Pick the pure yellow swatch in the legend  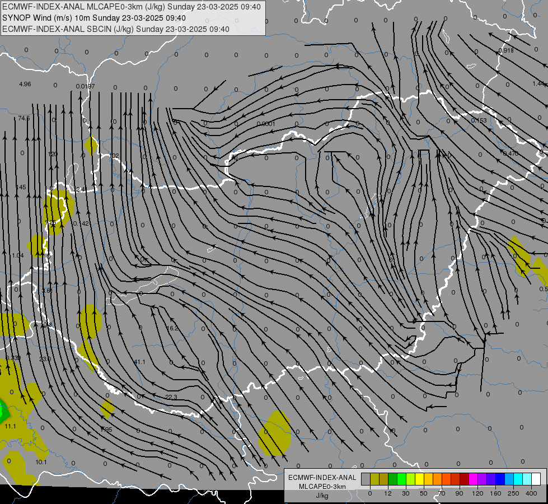pos(419,479)
